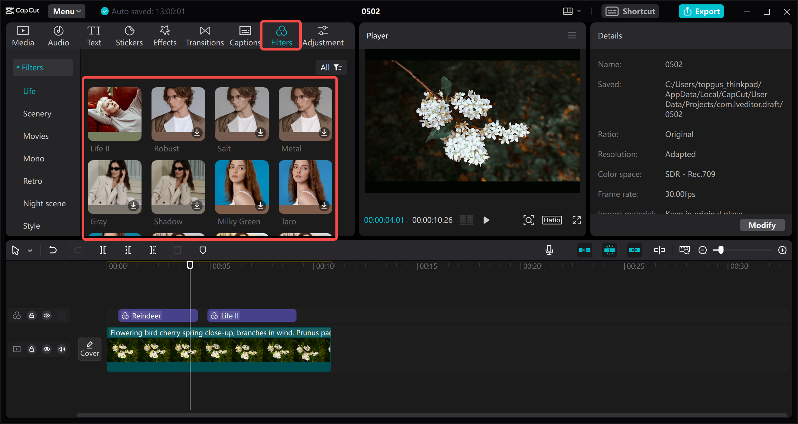798x424 pixels.
Task: Take a snapshot with the Player camera icon
Action: (x=529, y=220)
